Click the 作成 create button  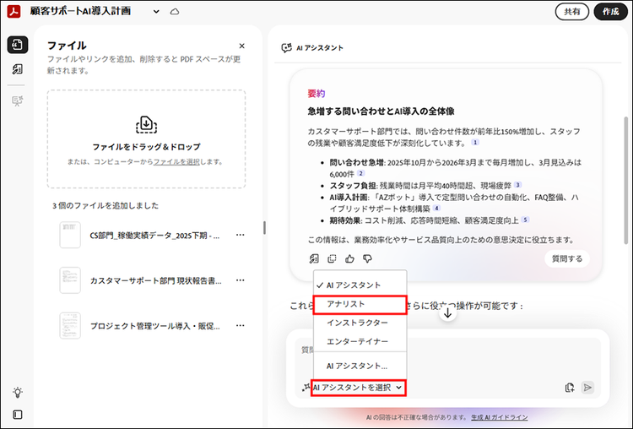[610, 12]
